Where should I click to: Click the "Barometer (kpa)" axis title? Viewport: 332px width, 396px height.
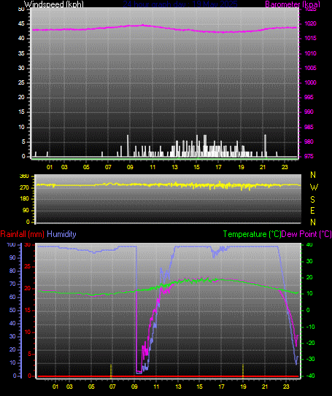(x=293, y=4)
